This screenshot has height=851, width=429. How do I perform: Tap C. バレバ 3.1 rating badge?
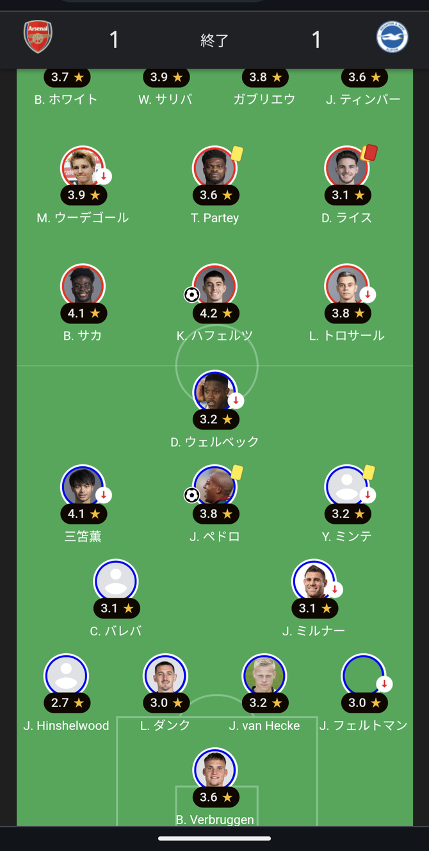pyautogui.click(x=116, y=608)
